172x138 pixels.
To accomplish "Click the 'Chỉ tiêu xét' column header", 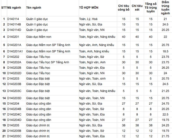I will click(x=137, y=8).
